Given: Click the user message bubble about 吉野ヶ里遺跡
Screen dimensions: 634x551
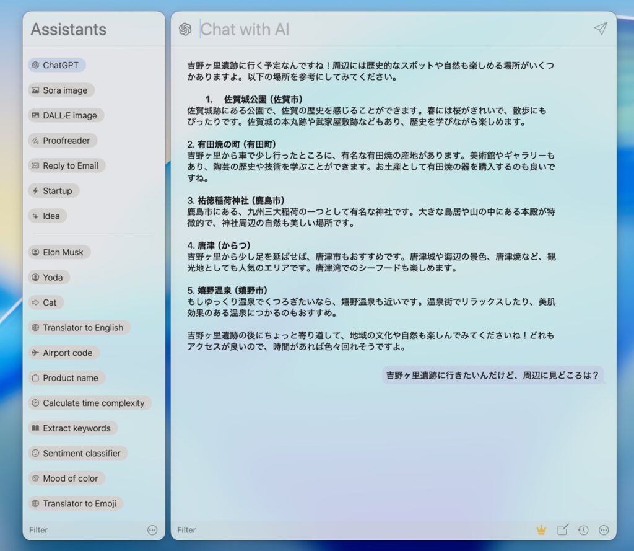Looking at the screenshot, I should coord(492,375).
